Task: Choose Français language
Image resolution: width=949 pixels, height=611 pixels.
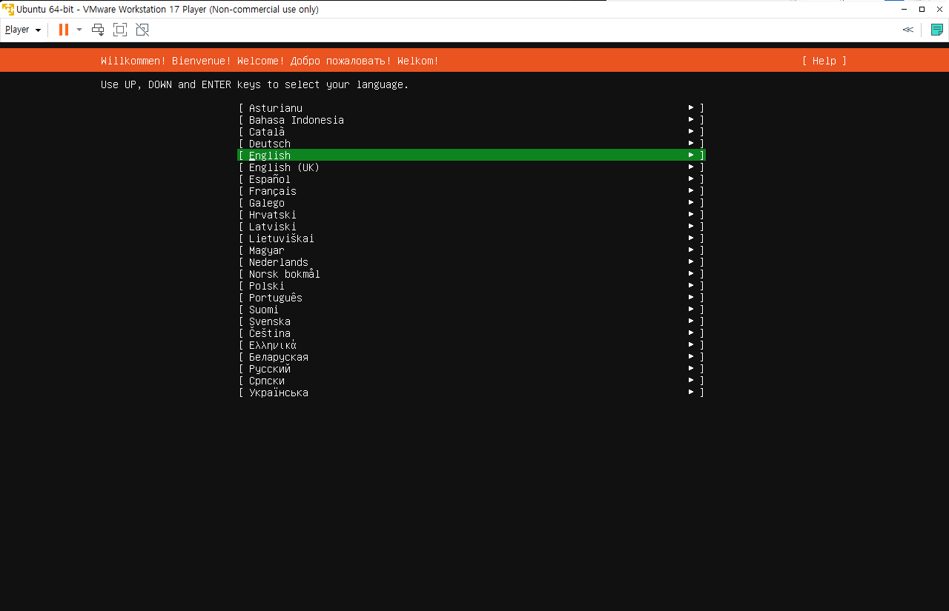Action: [x=472, y=191]
